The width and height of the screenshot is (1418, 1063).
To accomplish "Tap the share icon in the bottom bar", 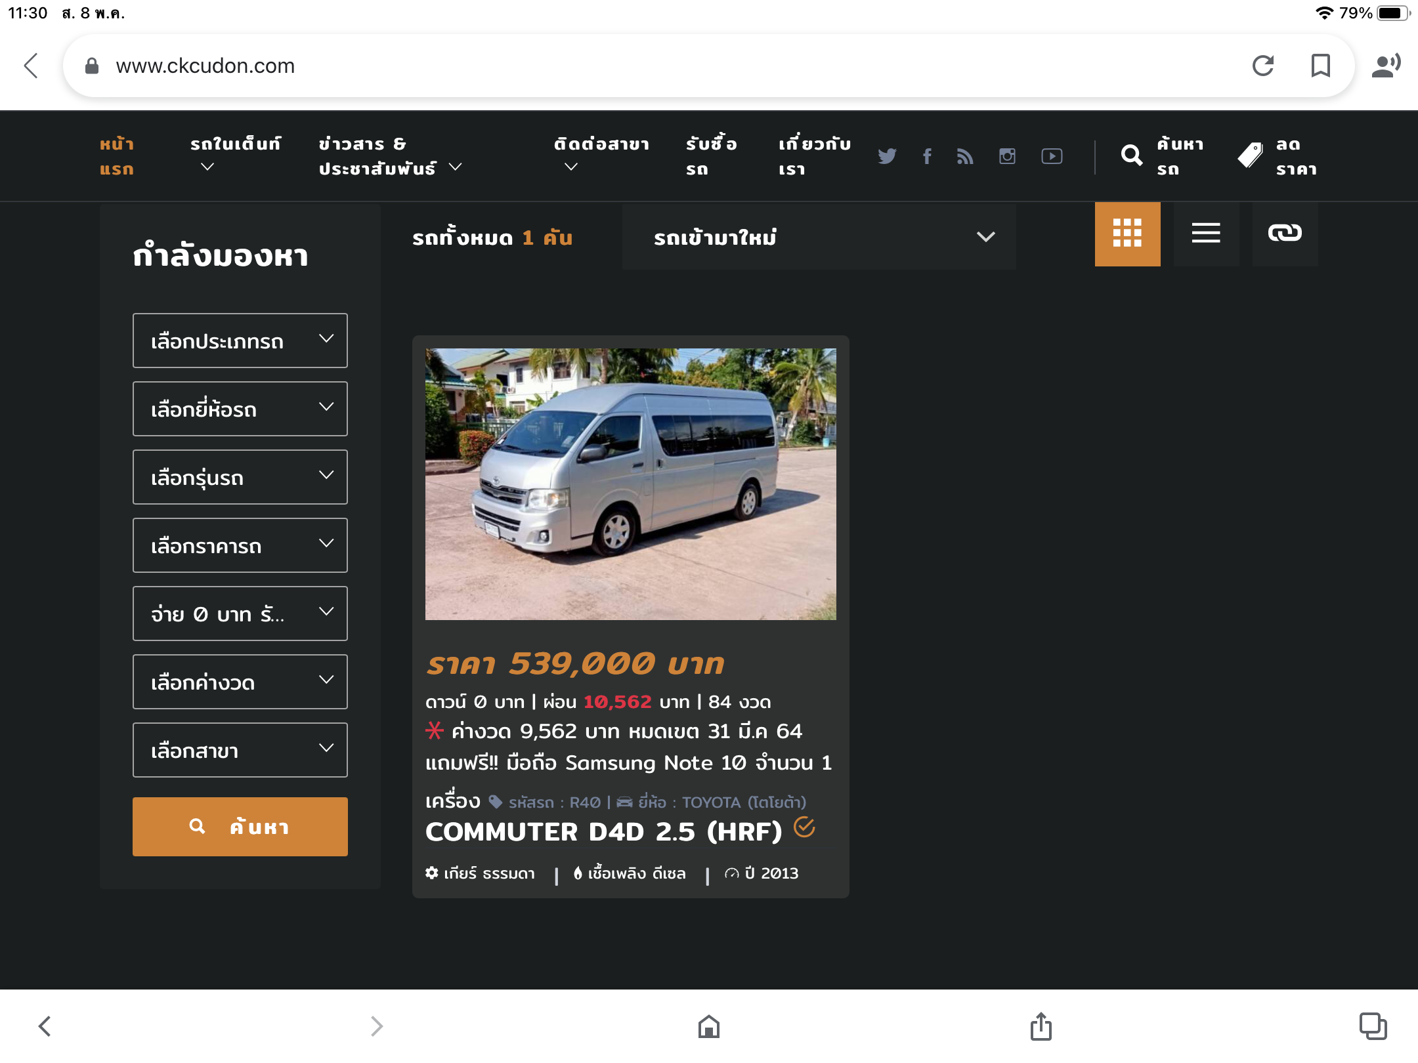I will click(x=1041, y=1026).
